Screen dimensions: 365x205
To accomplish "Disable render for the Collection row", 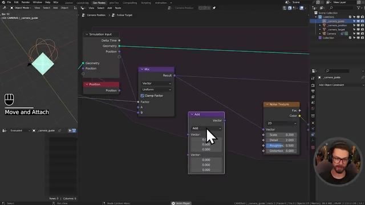I will [362, 38].
